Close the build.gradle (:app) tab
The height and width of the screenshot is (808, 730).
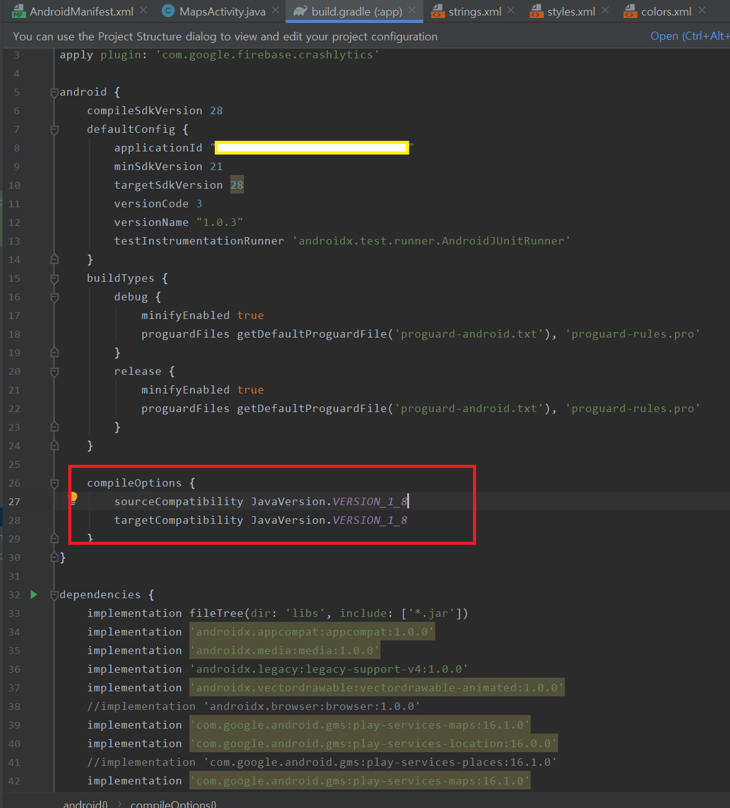[412, 11]
